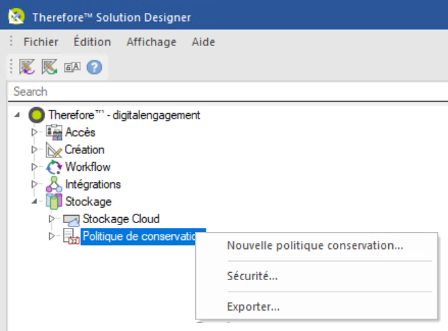This screenshot has width=448, height=331.
Task: Expand the Stockage Cloud node
Action: pos(52,219)
